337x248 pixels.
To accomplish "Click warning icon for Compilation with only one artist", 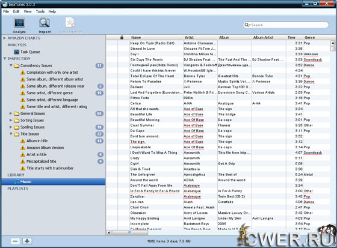I will [23, 73].
